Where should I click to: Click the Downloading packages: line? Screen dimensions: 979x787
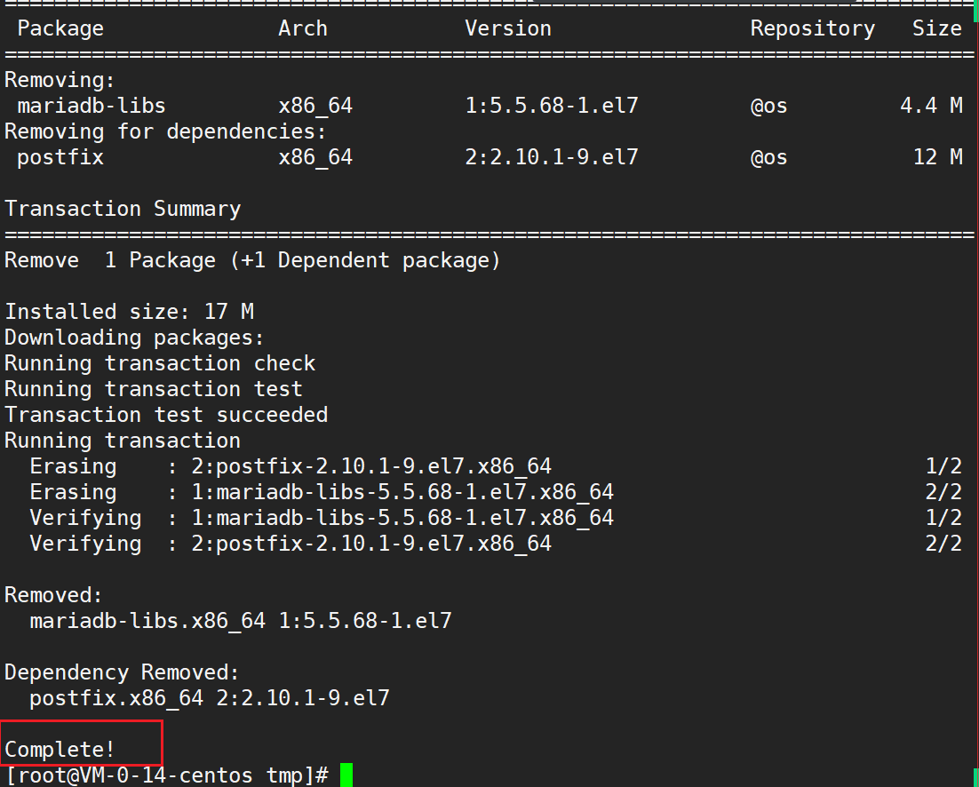click(x=135, y=338)
